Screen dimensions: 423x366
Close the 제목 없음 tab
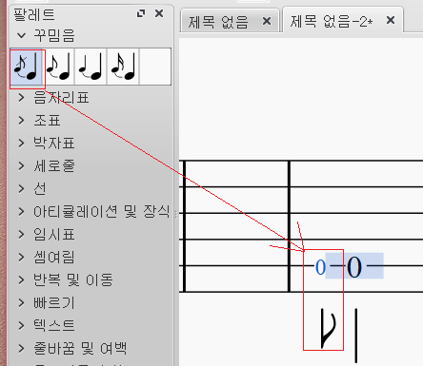tap(267, 22)
